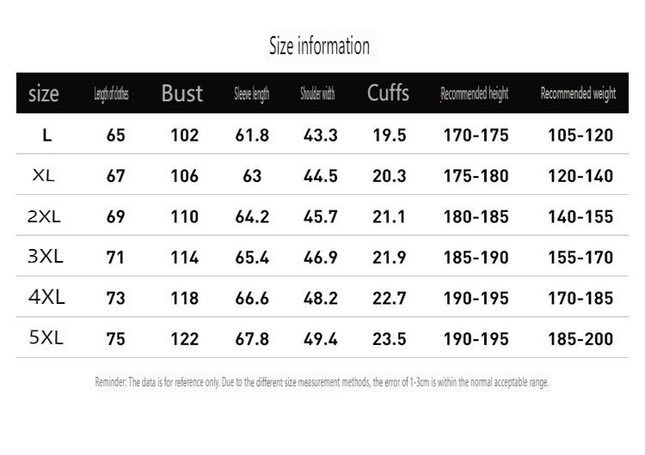Select the 5XL size row label
645x455 pixels.
tap(46, 338)
